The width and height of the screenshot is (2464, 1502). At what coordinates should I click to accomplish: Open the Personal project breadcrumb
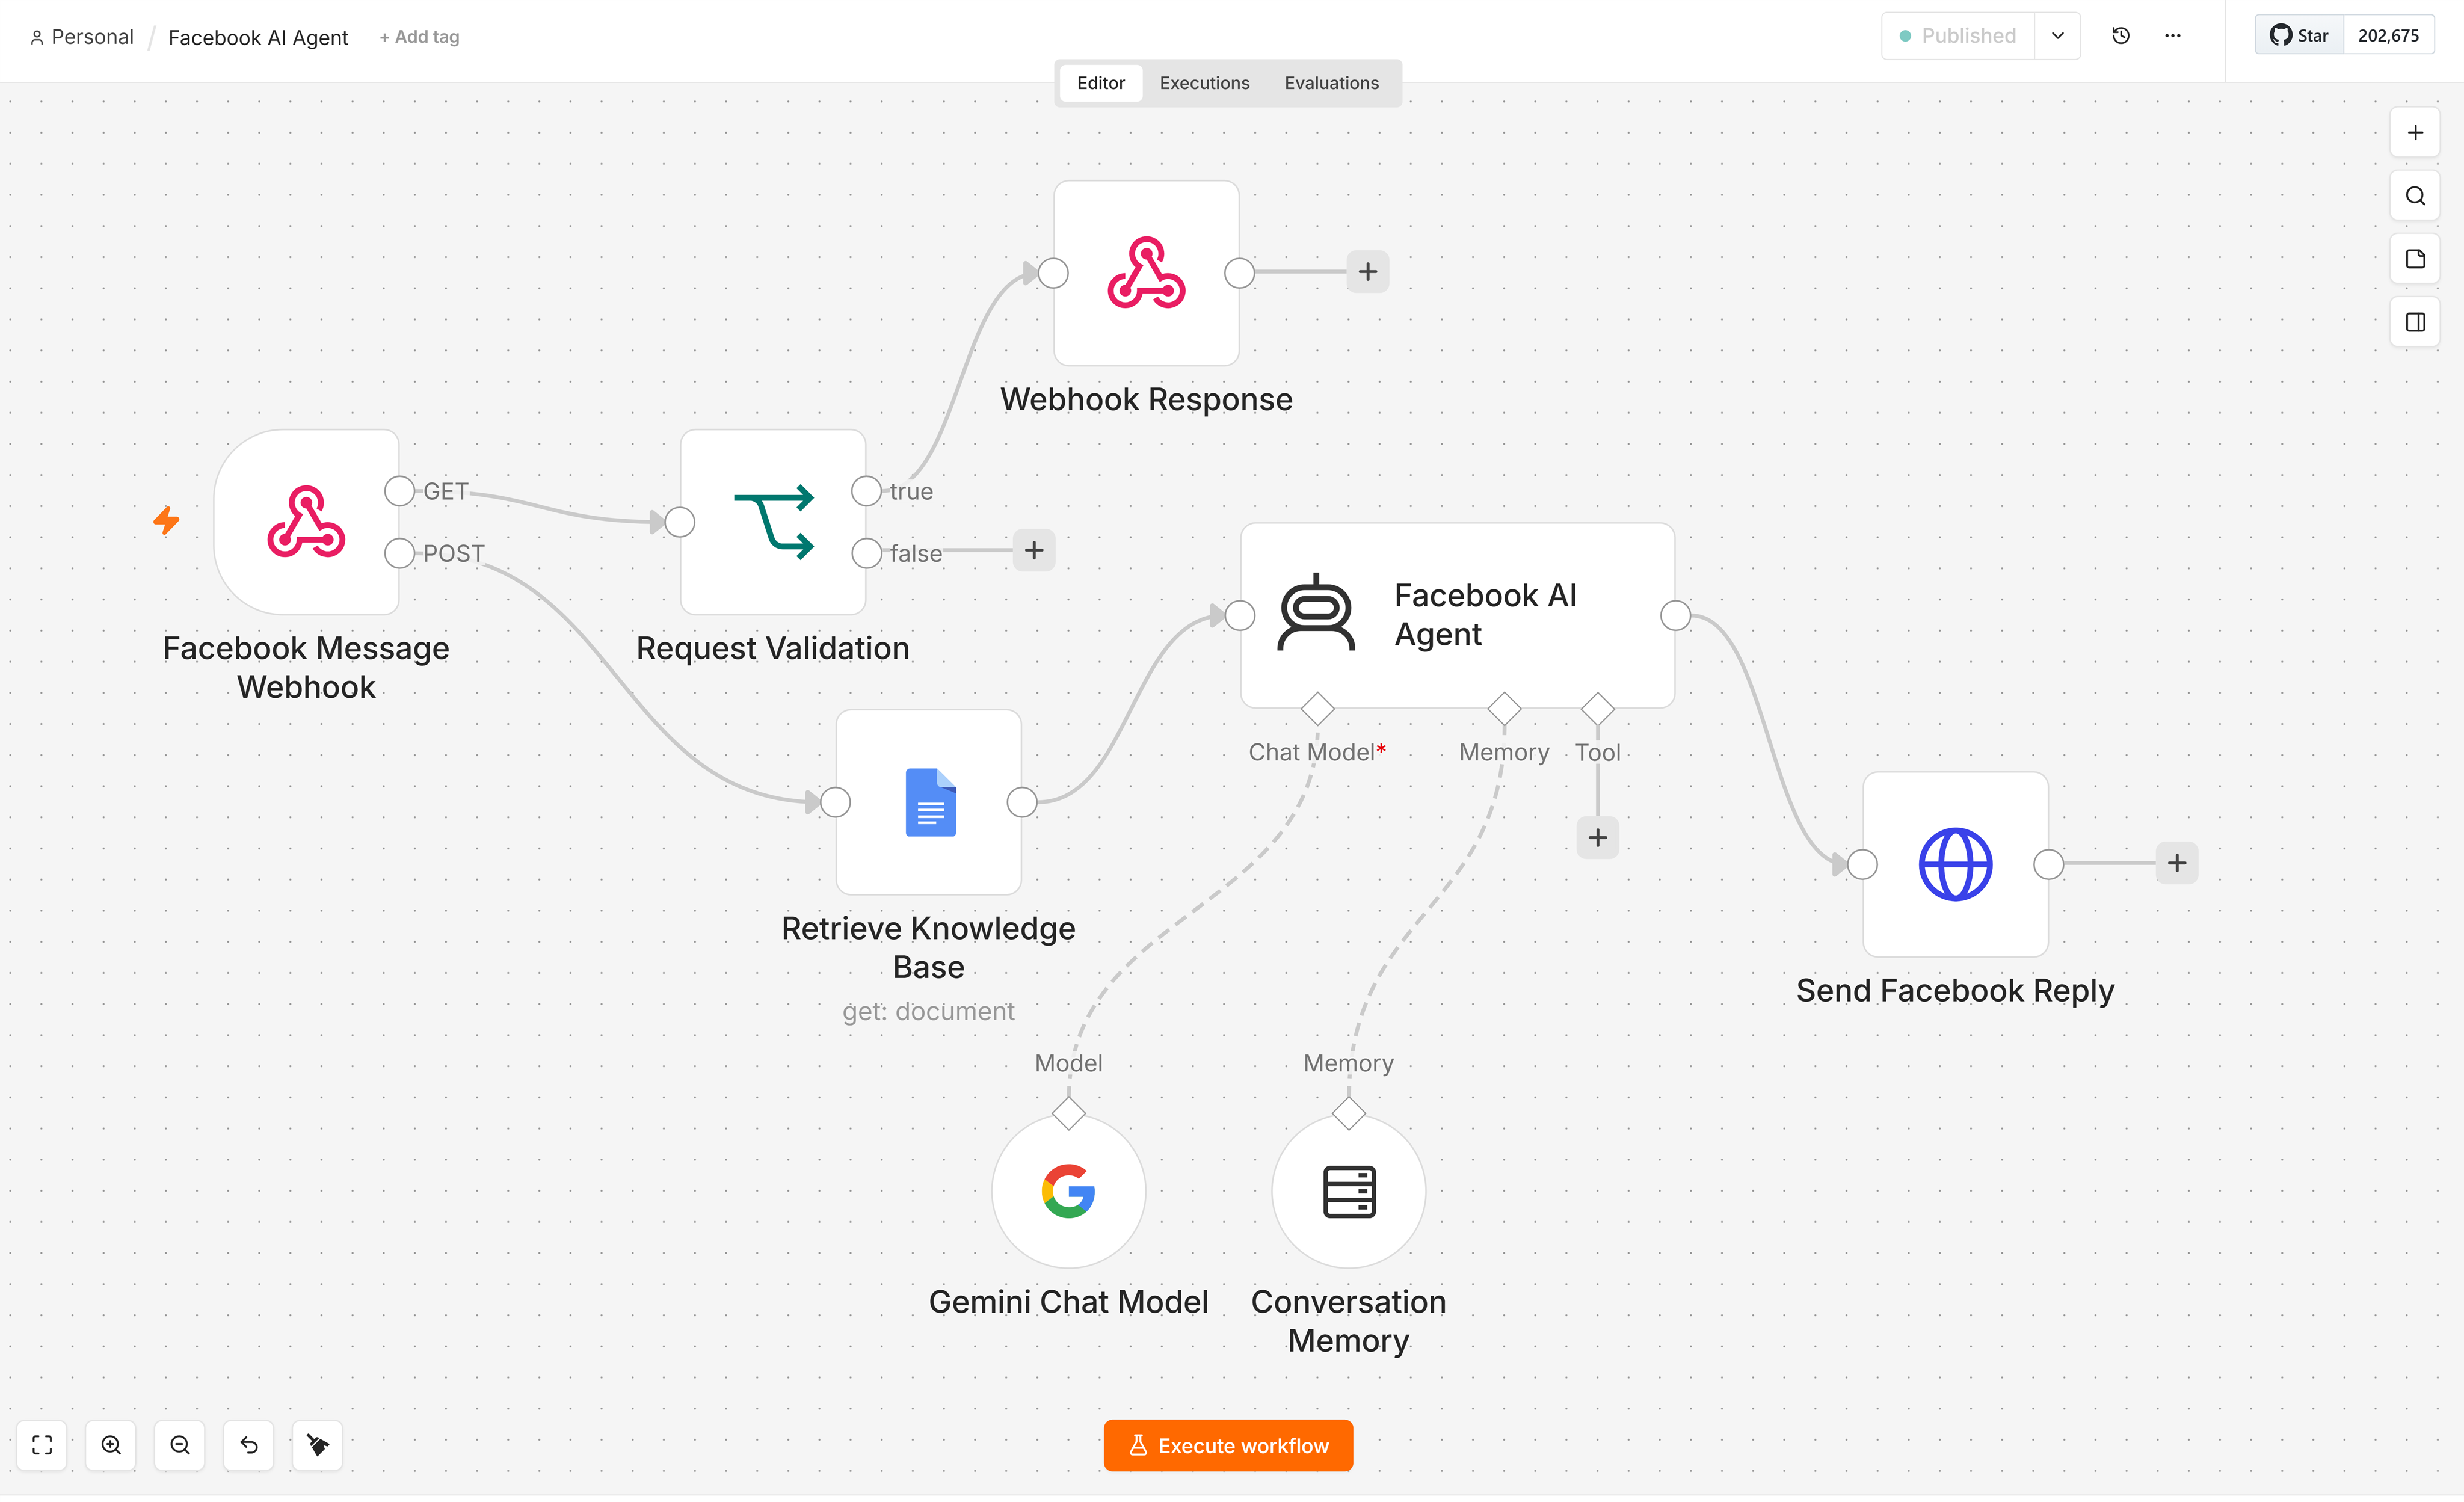point(82,37)
